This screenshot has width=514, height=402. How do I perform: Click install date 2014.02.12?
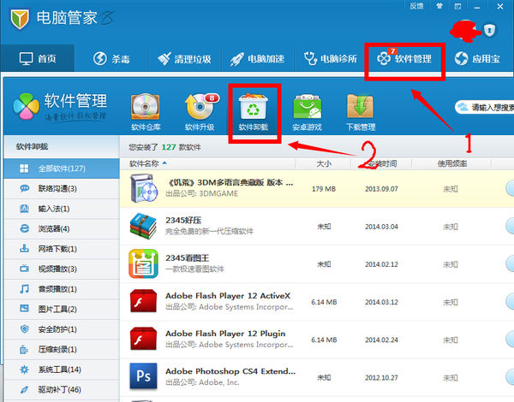pyautogui.click(x=381, y=264)
